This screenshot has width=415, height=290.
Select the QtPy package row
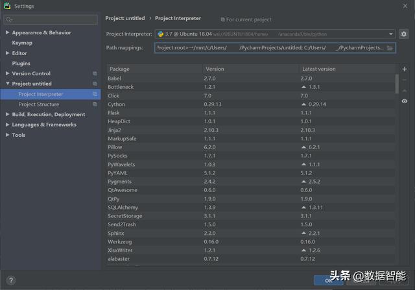pyautogui.click(x=251, y=199)
